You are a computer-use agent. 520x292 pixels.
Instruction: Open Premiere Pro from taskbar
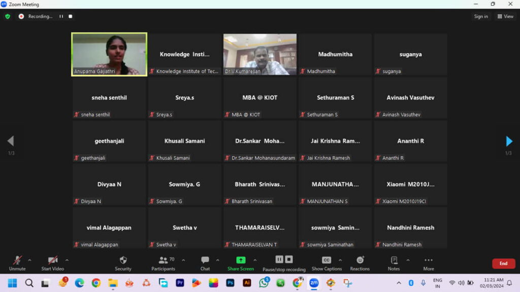180,283
